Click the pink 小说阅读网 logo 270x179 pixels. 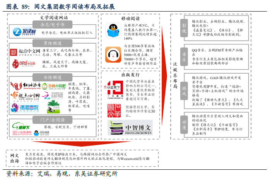pyautogui.click(x=22, y=133)
